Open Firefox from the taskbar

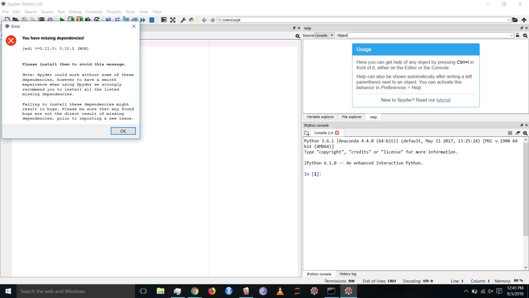(212, 291)
